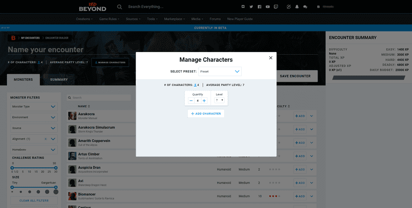
Task: Open the New Player Guide link
Action: (240, 19)
